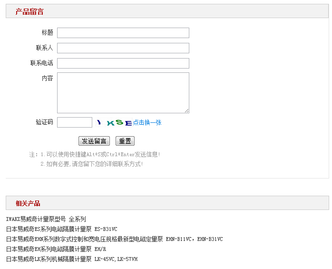Click the 相关产品 section header
The height and width of the screenshot is (269, 332).
click(x=28, y=203)
